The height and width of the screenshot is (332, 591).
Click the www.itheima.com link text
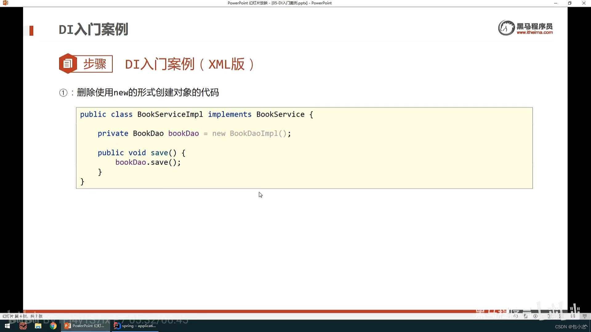535,32
